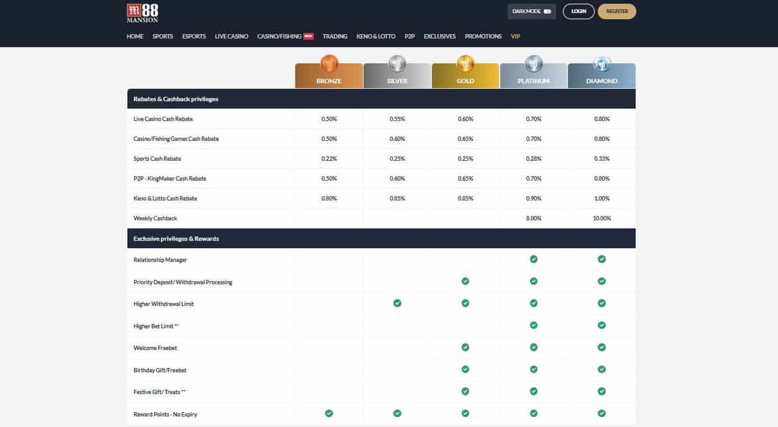The height and width of the screenshot is (427, 778).
Task: Click Gold checkmark for Birthday Gift/Freebet
Action: (465, 369)
